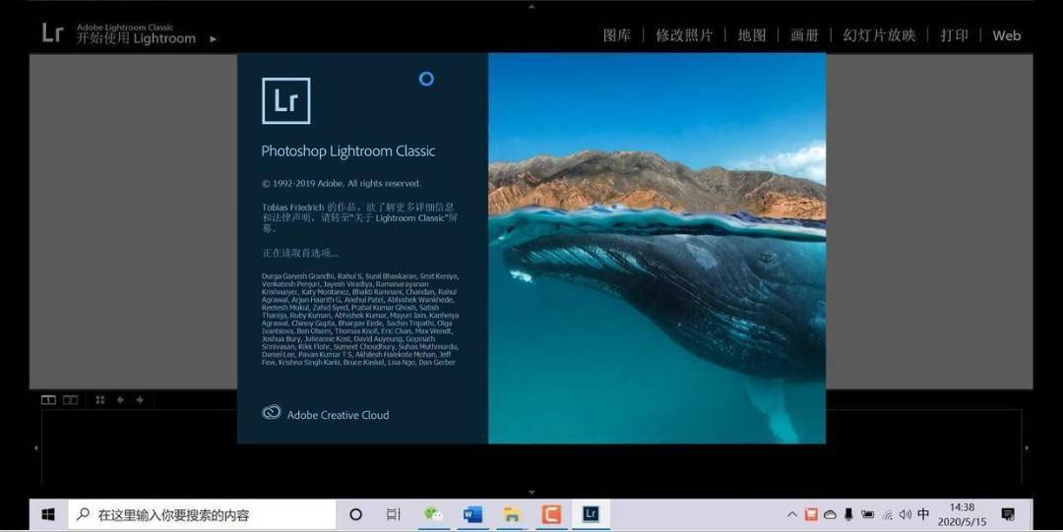Open the orange C app on taskbar

coord(551,514)
